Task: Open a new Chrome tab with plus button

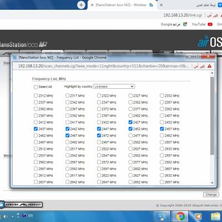Action: (81, 5)
